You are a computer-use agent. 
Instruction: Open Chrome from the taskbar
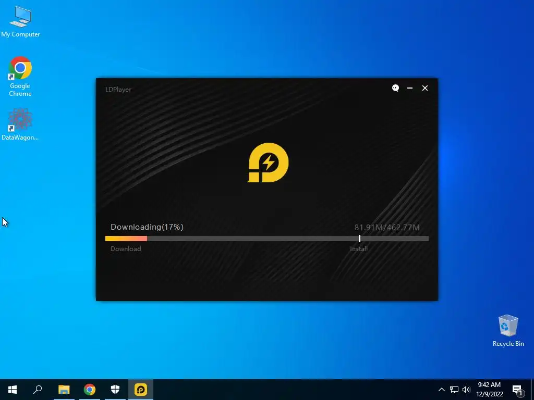90,390
